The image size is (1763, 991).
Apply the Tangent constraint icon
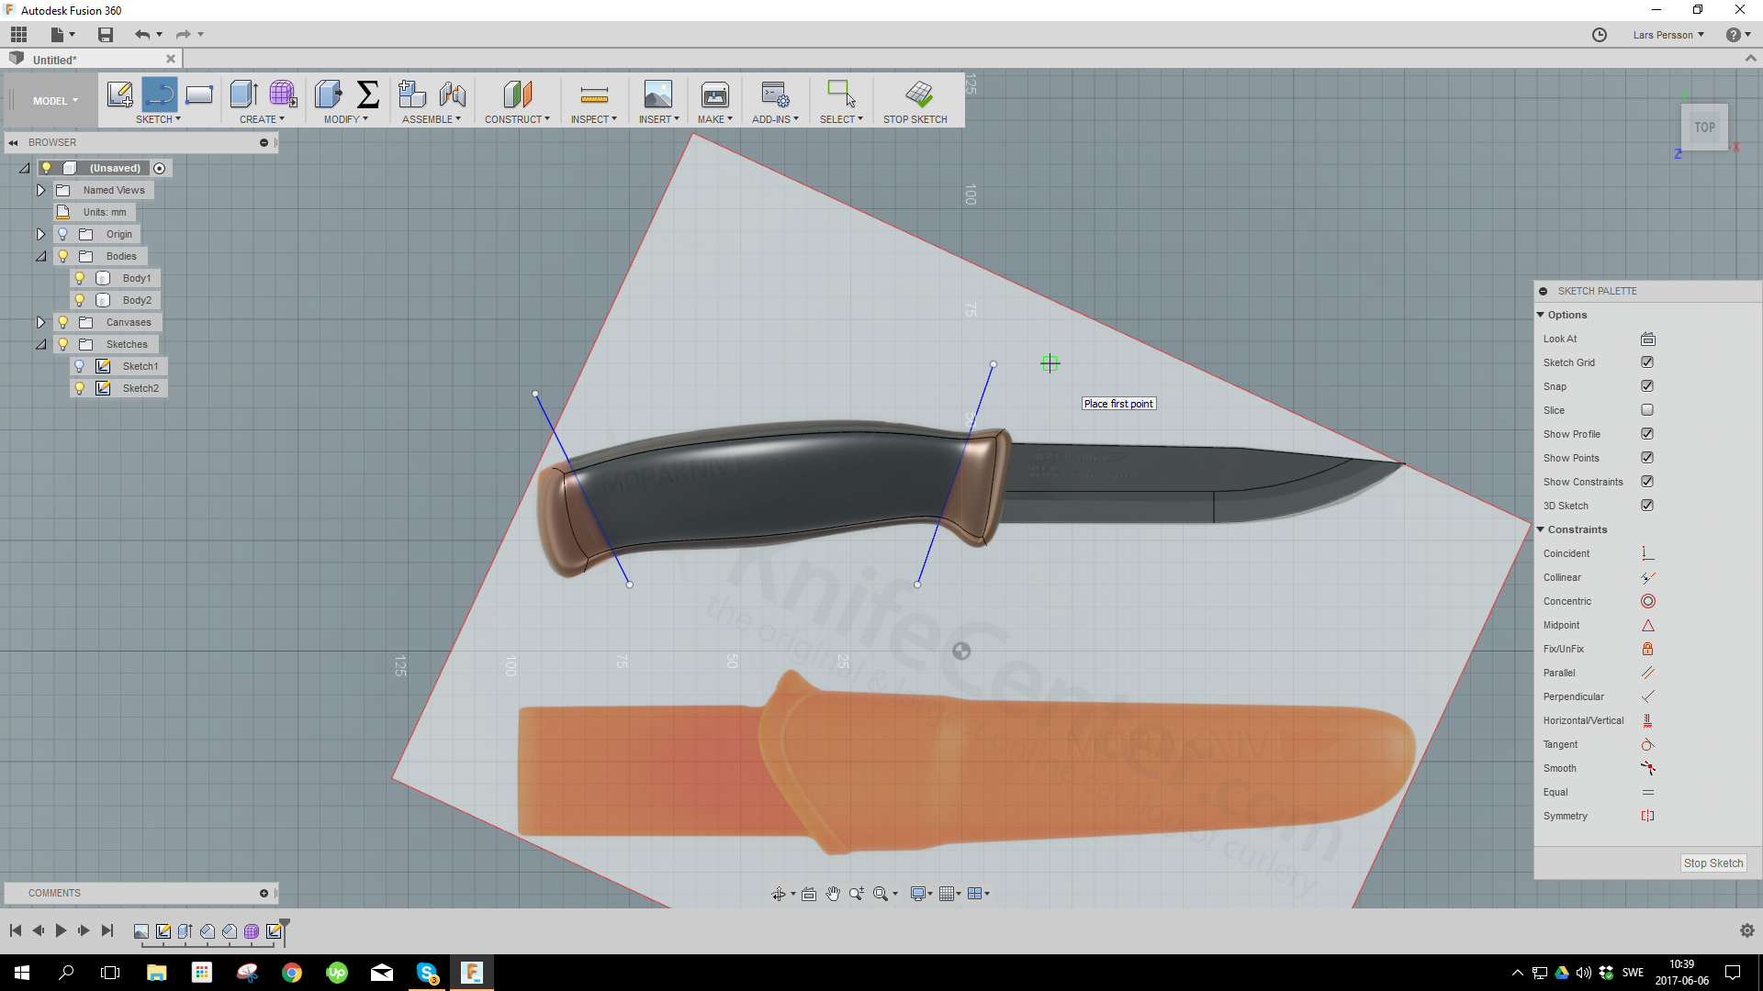coord(1648,744)
